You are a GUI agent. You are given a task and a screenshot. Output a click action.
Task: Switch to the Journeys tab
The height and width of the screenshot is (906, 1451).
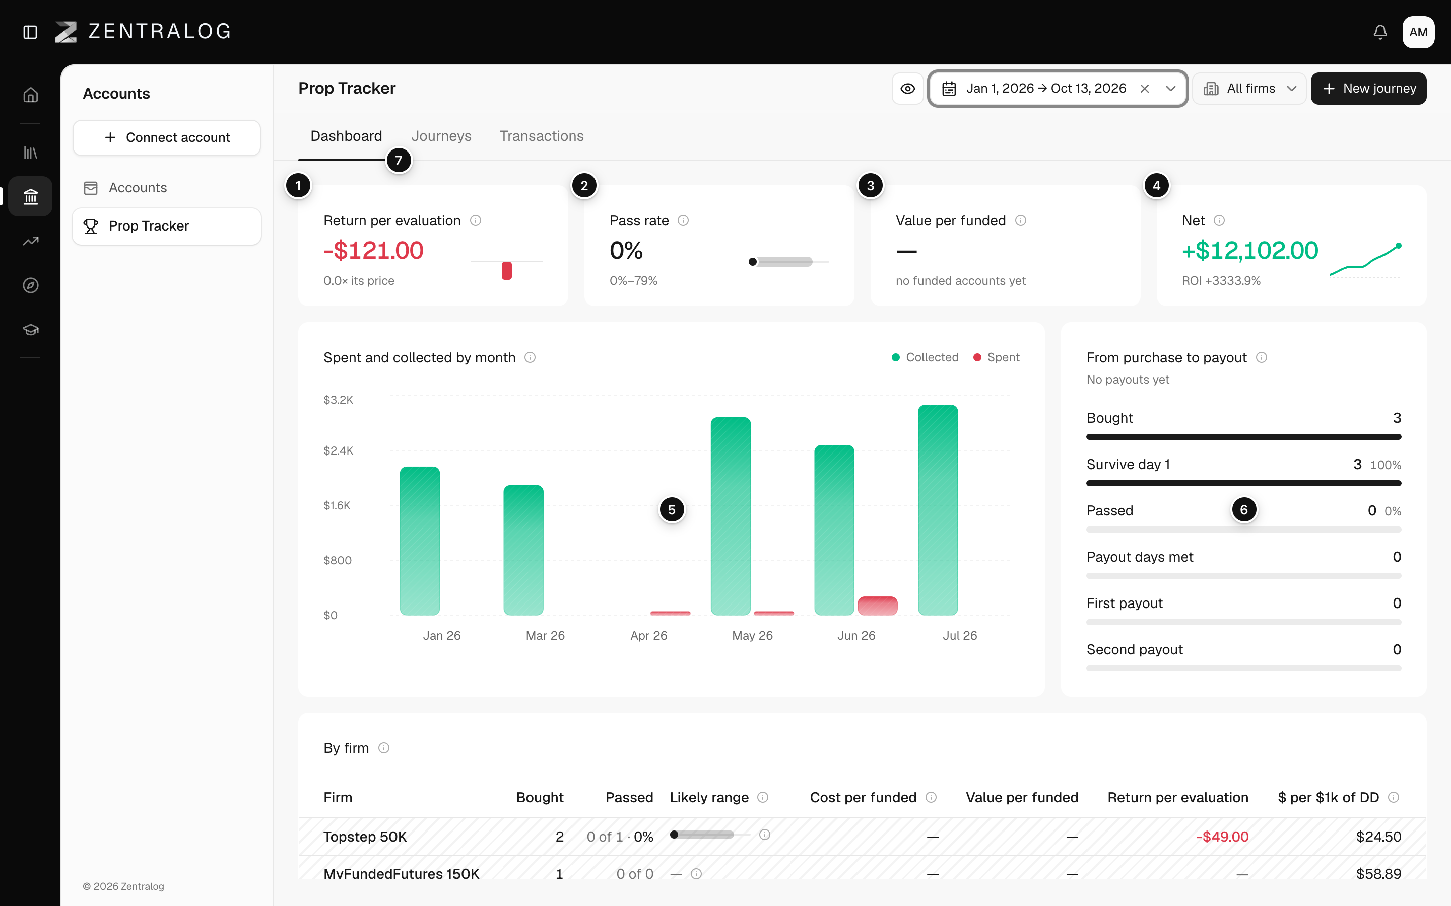pyautogui.click(x=441, y=136)
